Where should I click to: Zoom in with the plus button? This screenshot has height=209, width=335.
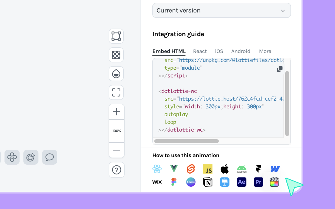pos(116,112)
